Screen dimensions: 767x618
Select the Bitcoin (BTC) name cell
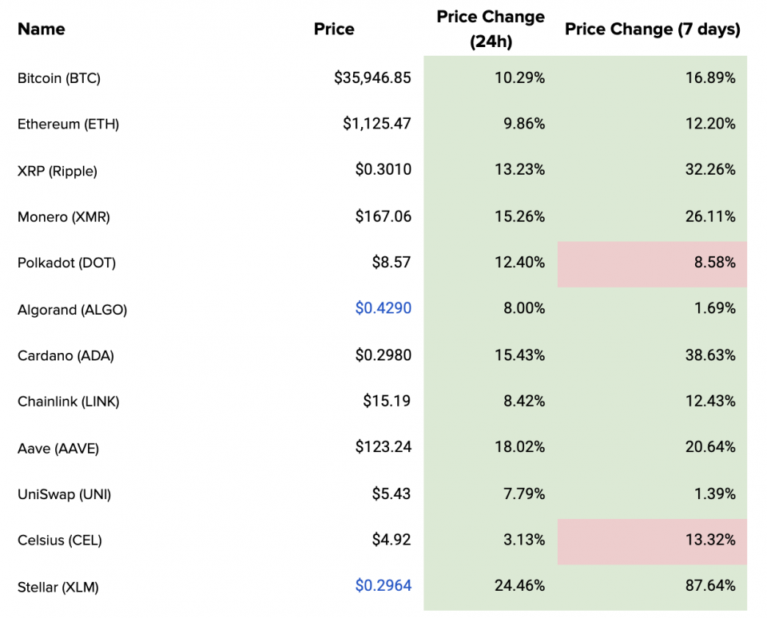pos(59,78)
